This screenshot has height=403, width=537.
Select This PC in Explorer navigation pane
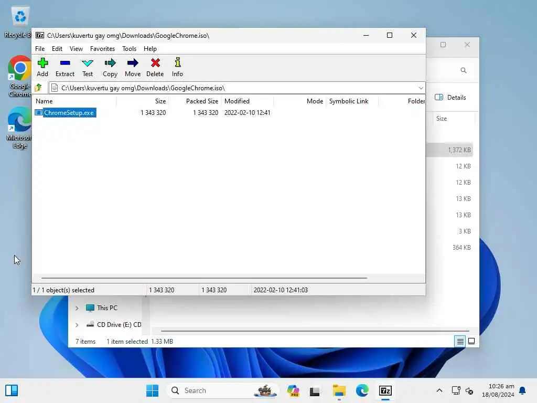102,307
